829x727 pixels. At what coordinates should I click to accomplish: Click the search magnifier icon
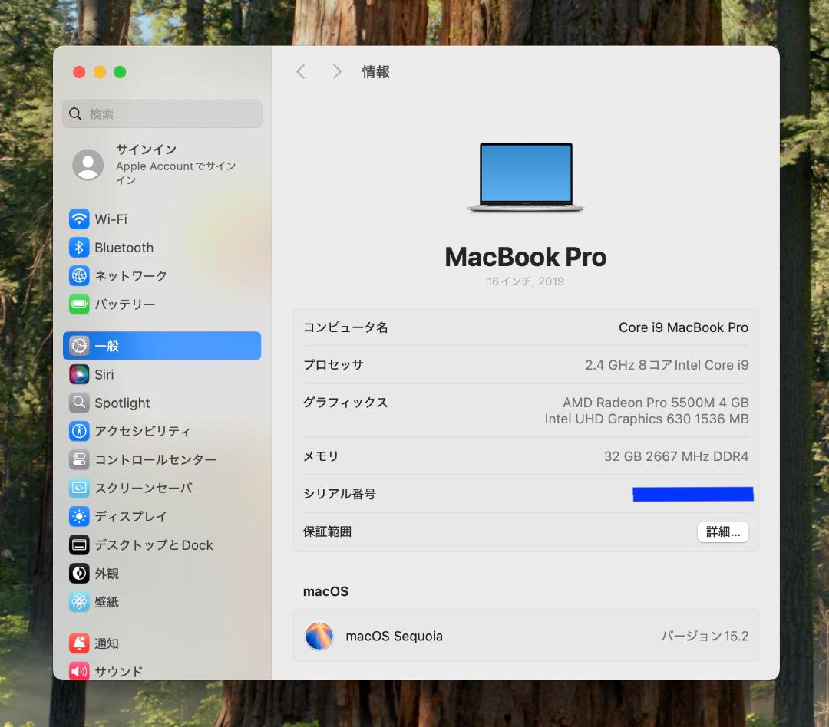[x=75, y=113]
